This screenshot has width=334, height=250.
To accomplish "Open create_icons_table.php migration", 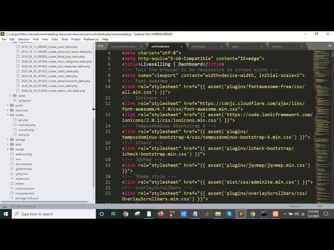I will pos(49,86).
